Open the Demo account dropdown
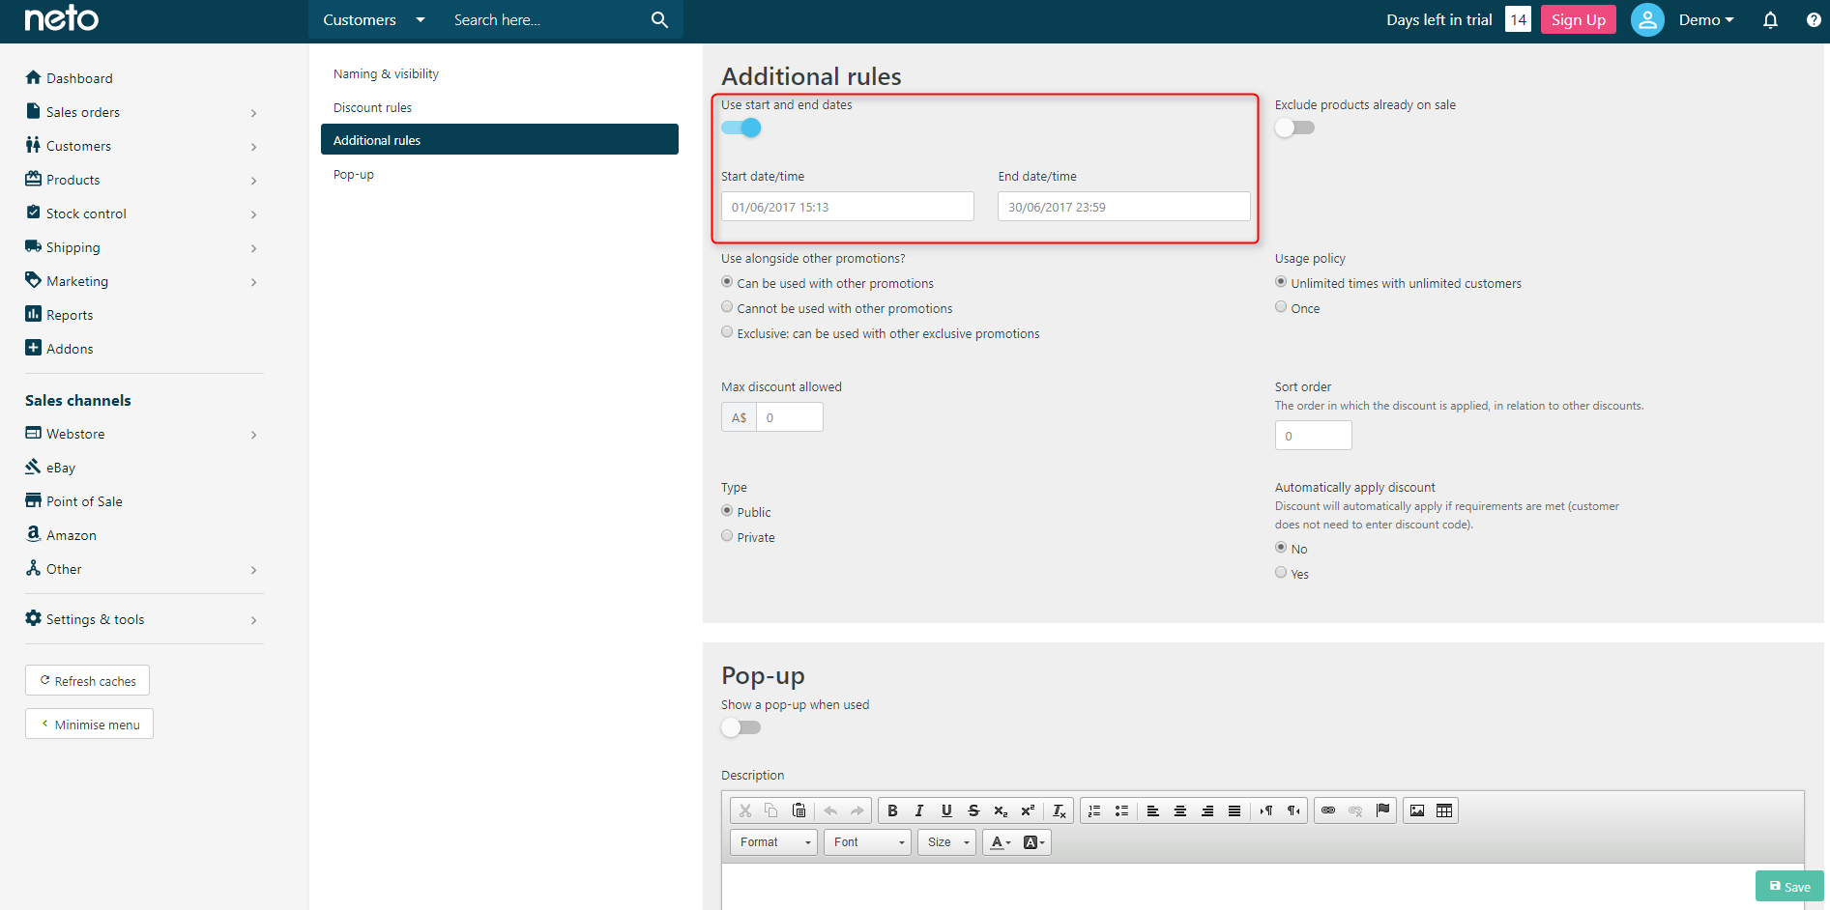 coord(1706,19)
